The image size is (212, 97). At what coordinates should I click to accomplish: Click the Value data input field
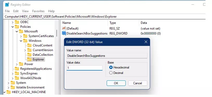pos(85,68)
